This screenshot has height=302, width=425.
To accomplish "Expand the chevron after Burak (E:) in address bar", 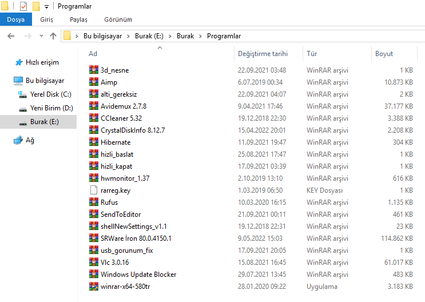I will [x=170, y=36].
